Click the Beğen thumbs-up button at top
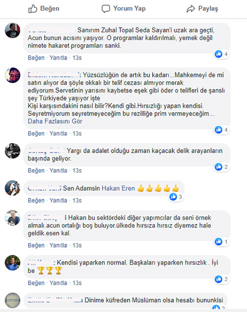Viewport: 247px width, 312px height. (44, 9)
